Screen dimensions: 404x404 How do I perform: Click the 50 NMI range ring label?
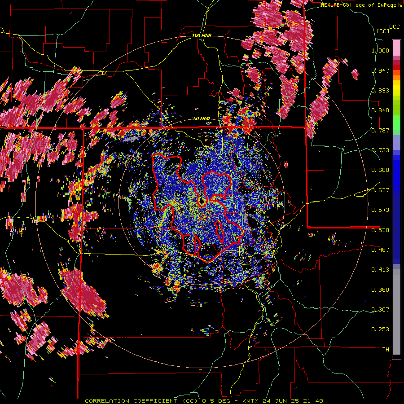tap(202, 119)
